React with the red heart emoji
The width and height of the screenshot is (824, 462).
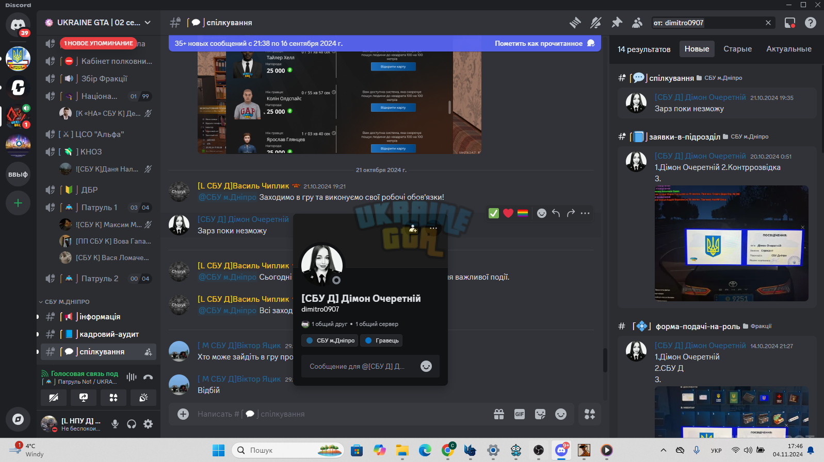[508, 213]
